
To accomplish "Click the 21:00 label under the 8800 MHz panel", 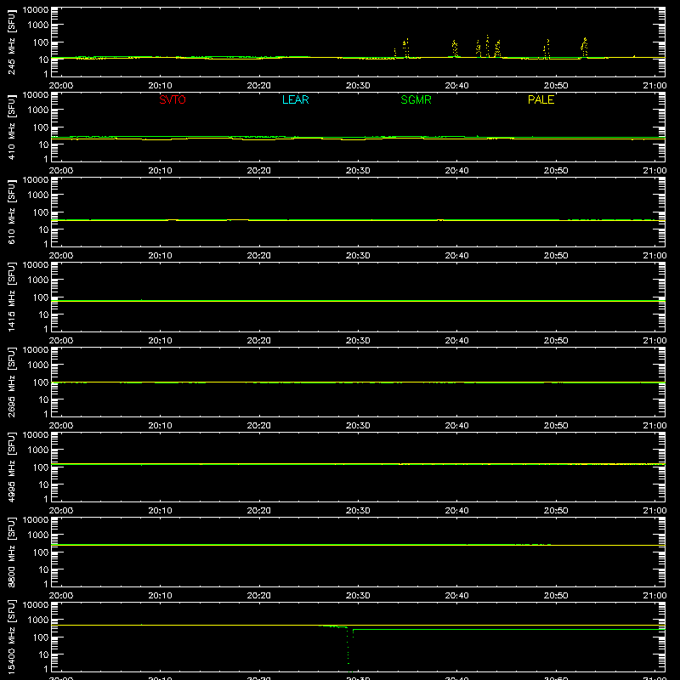I will coord(654,596).
